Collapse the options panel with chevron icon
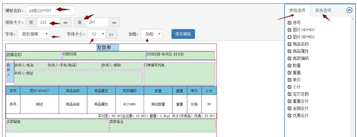 coord(349,10)
